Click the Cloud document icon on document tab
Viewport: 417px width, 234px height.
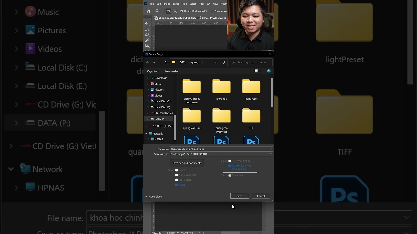pyautogui.click(x=156, y=18)
